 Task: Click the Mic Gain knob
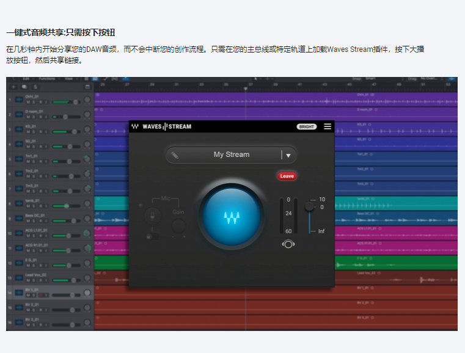[178, 226]
